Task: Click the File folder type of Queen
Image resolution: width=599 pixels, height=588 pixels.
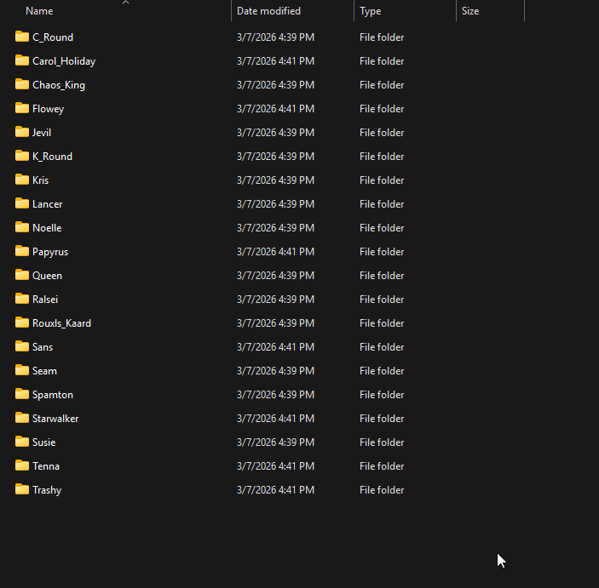Action: (x=382, y=276)
